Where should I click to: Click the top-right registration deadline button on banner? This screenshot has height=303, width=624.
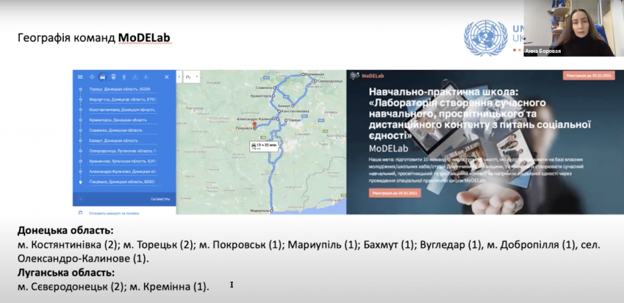[589, 75]
